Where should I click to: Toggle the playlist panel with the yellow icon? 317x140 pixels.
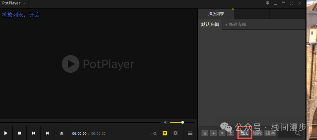(165, 133)
